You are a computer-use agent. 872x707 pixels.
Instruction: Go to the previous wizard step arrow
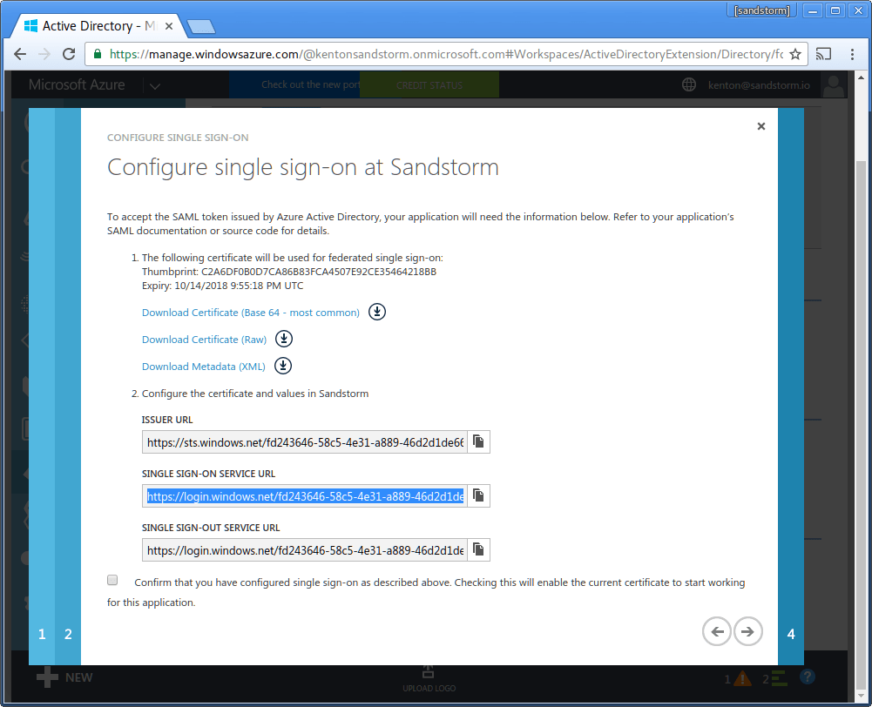click(x=717, y=631)
